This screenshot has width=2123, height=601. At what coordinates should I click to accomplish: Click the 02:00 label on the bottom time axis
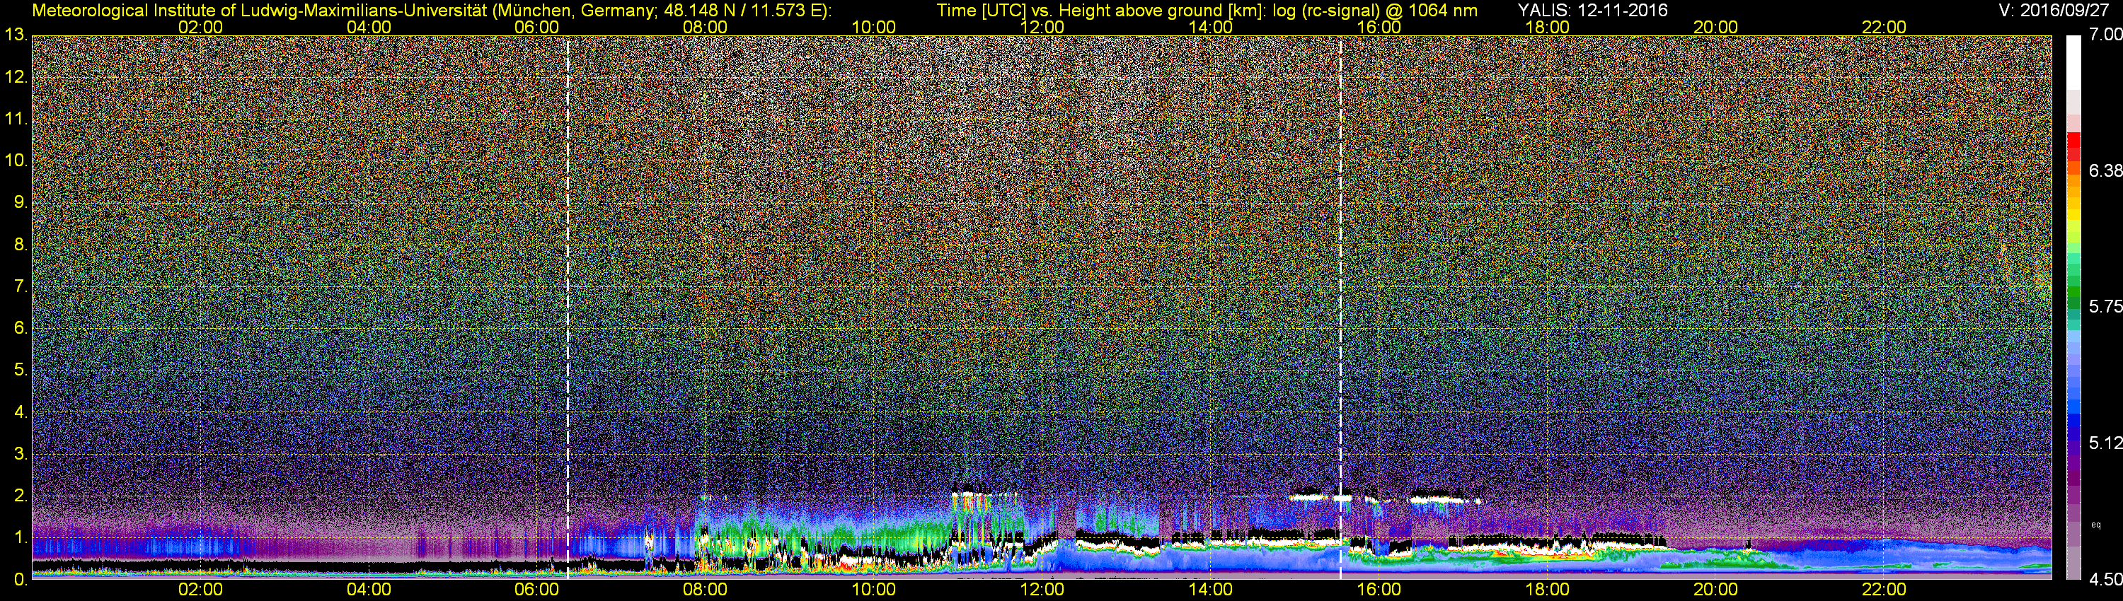tap(200, 590)
